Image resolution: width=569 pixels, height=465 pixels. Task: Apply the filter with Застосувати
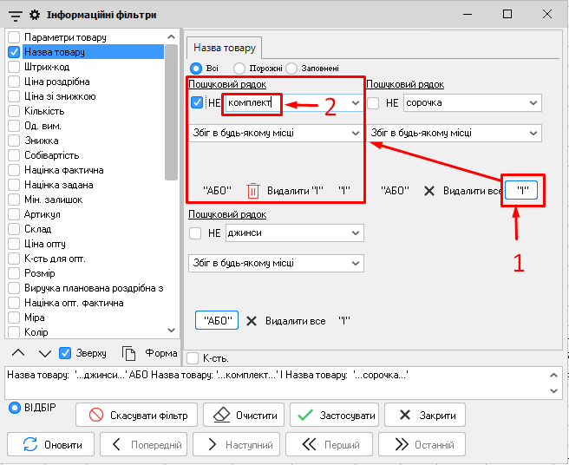click(x=333, y=416)
